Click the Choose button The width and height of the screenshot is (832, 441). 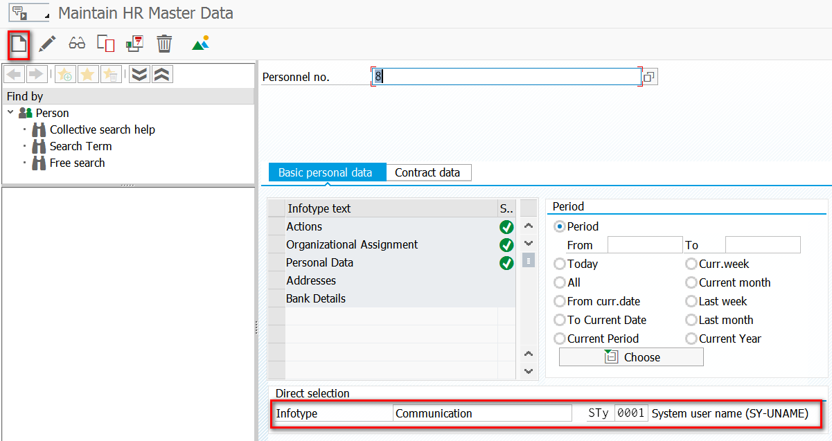tap(631, 357)
